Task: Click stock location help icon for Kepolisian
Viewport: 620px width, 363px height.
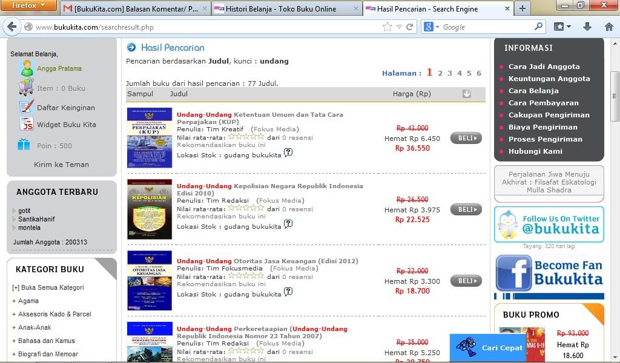Action: tap(288, 224)
